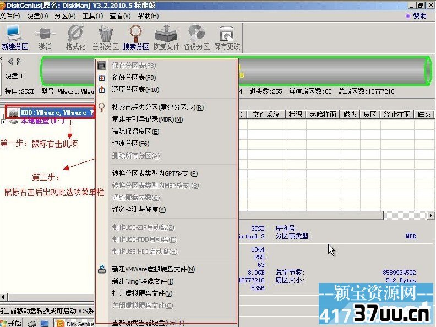Choose 转换分区表类型为GPT格式
Screen dimensions: 436x327
(155, 173)
